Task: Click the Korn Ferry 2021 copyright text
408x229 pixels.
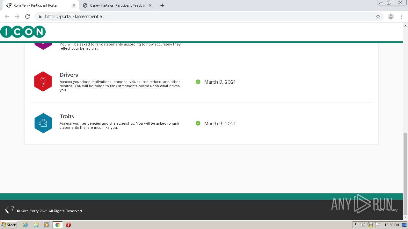Action: [x=49, y=211]
